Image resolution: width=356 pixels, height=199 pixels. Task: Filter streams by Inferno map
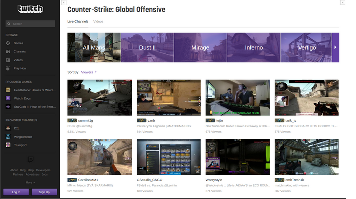[254, 47]
